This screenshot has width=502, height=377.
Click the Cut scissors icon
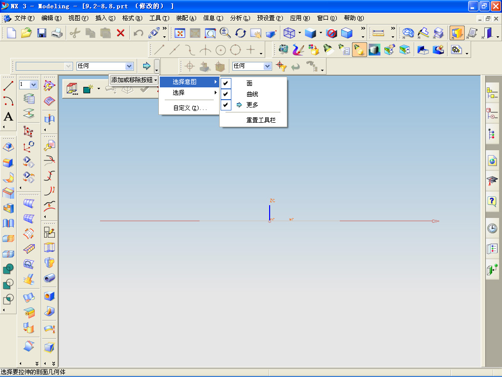pyautogui.click(x=75, y=33)
